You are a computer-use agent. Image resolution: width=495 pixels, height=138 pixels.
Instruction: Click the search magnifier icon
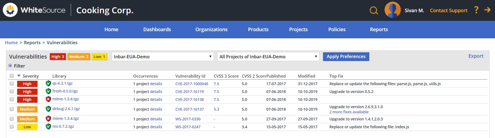[374, 11]
